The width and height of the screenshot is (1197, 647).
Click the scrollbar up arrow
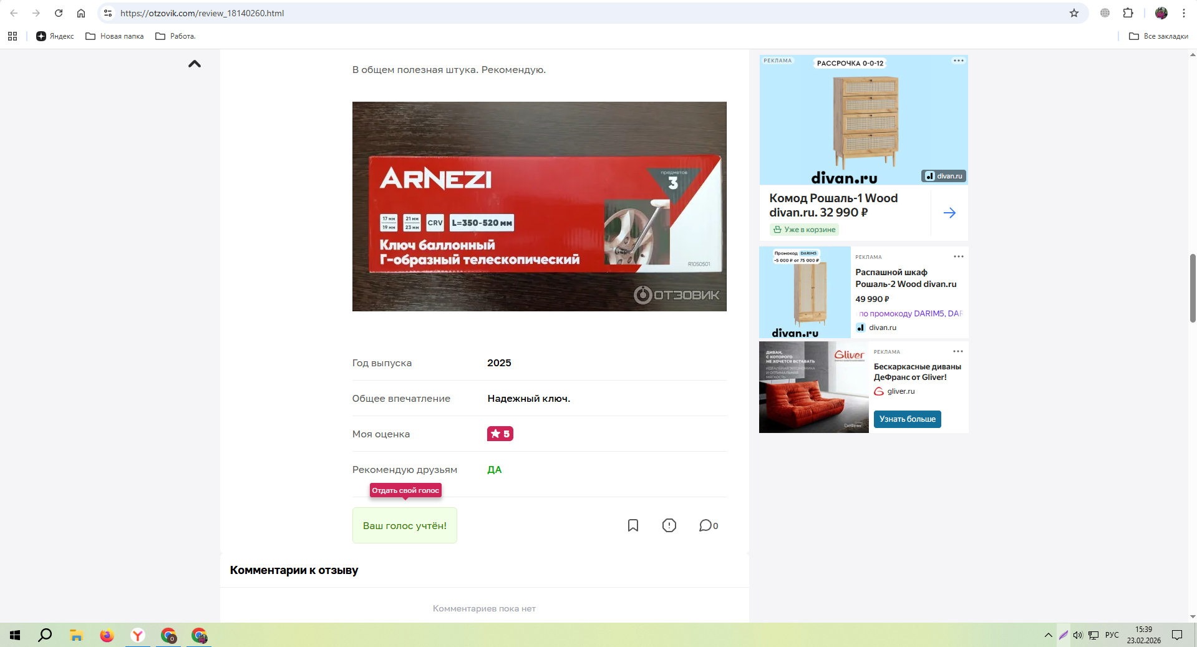(1193, 55)
